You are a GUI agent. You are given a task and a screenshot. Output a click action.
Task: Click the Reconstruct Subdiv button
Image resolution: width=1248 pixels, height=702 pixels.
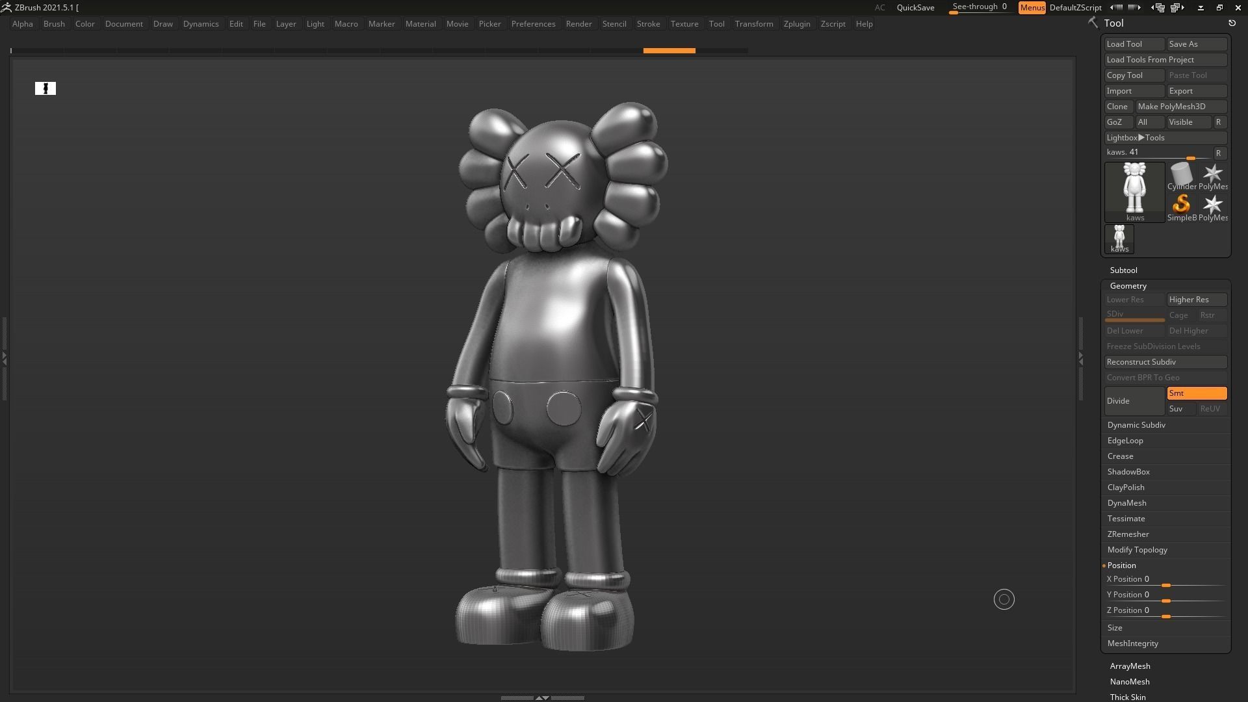[x=1165, y=362]
